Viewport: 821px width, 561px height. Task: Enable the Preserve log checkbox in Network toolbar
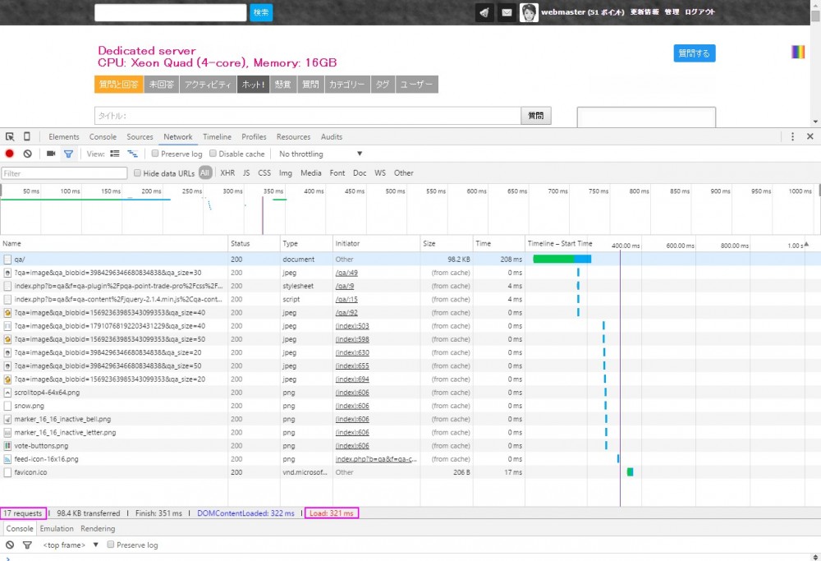click(x=155, y=154)
